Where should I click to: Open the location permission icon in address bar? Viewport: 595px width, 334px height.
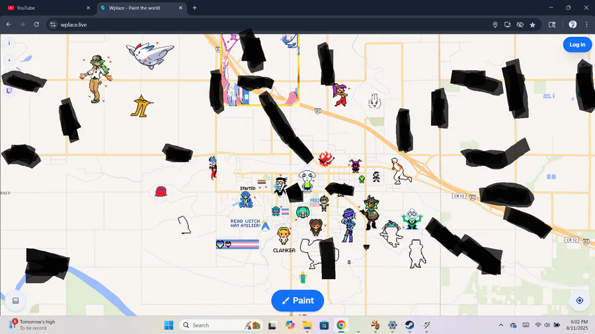[x=495, y=24]
